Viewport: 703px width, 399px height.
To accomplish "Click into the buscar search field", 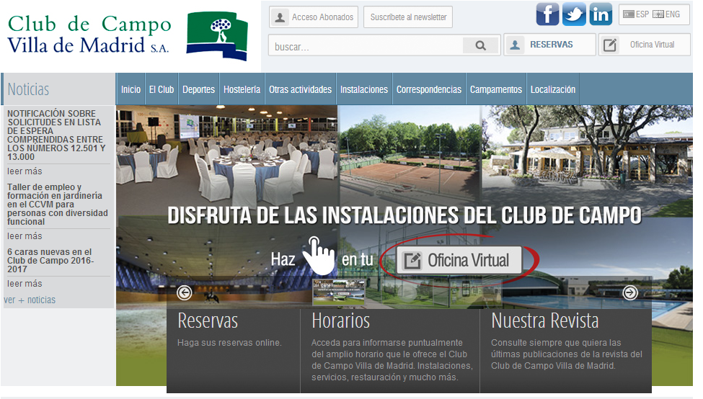I will (x=366, y=45).
